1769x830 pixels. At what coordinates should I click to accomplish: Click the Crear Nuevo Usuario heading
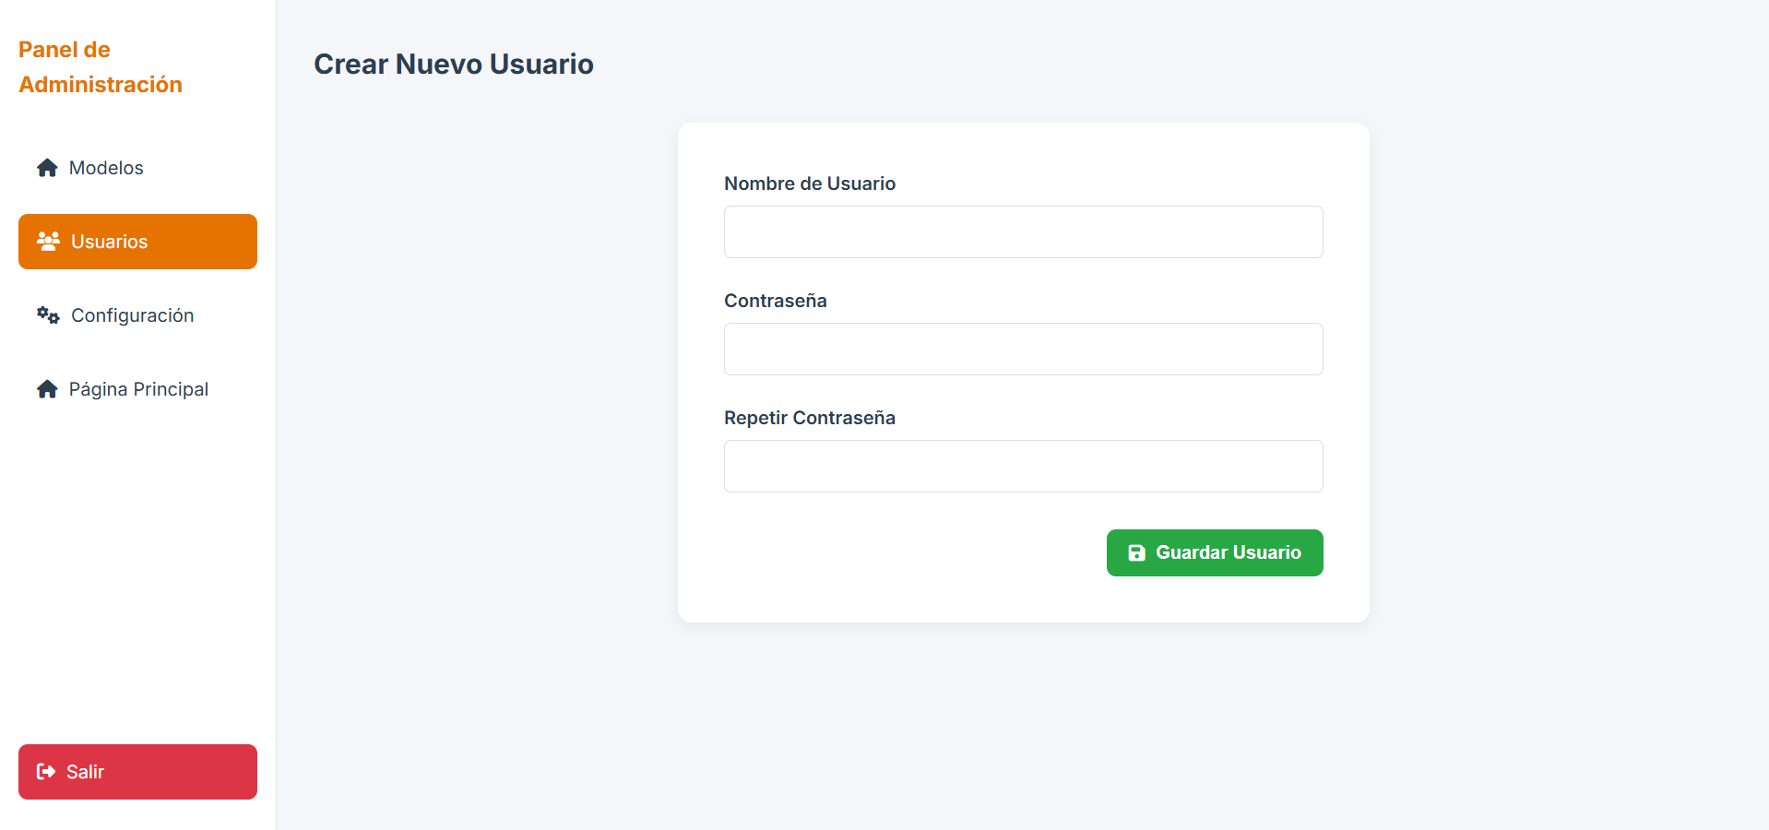pyautogui.click(x=453, y=64)
